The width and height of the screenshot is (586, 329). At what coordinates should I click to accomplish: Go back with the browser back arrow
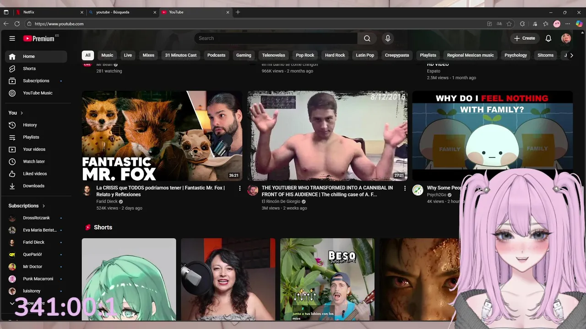click(6, 24)
